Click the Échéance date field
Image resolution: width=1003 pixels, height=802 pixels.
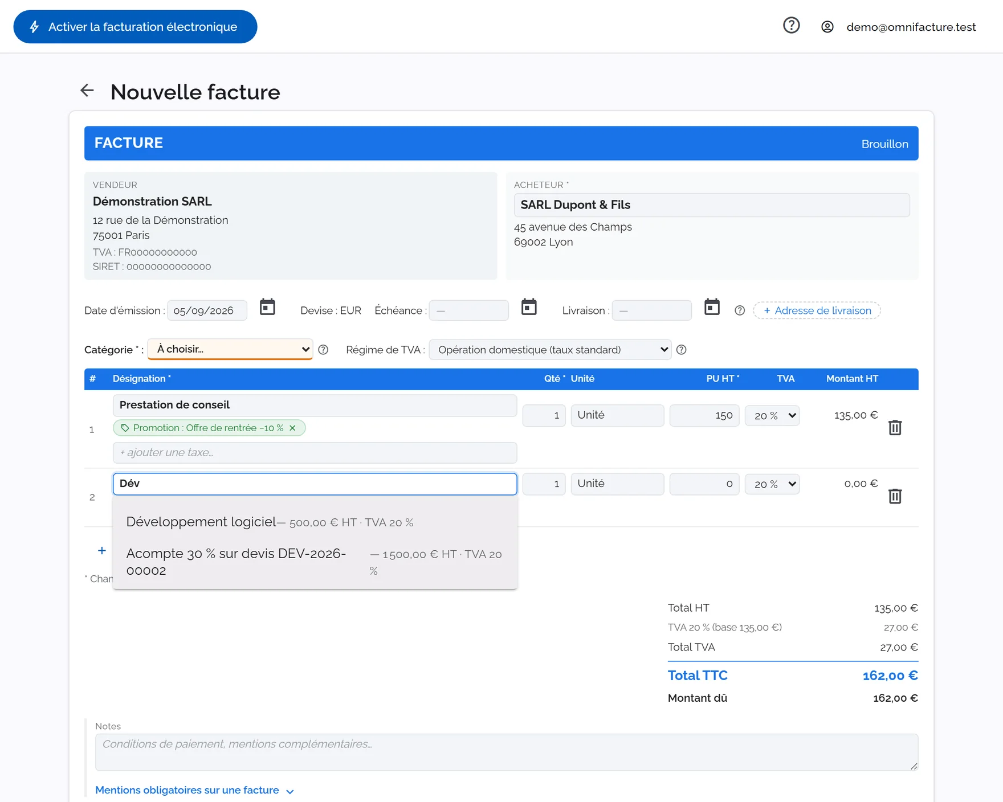tap(469, 310)
